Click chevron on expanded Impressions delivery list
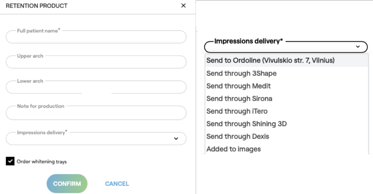Viewport: 373px width, 194px height. (x=358, y=47)
